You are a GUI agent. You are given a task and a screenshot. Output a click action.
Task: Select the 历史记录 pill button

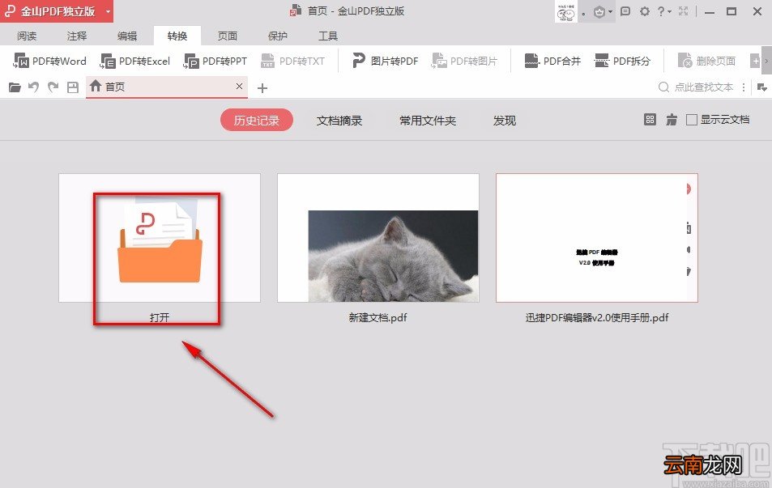pyautogui.click(x=257, y=121)
